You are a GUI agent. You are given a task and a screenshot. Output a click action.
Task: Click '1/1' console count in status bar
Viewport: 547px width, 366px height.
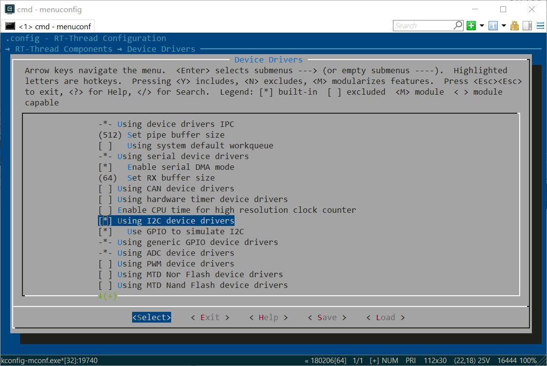(x=358, y=361)
